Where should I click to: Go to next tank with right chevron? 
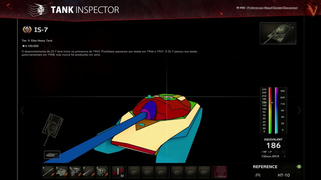click(299, 110)
